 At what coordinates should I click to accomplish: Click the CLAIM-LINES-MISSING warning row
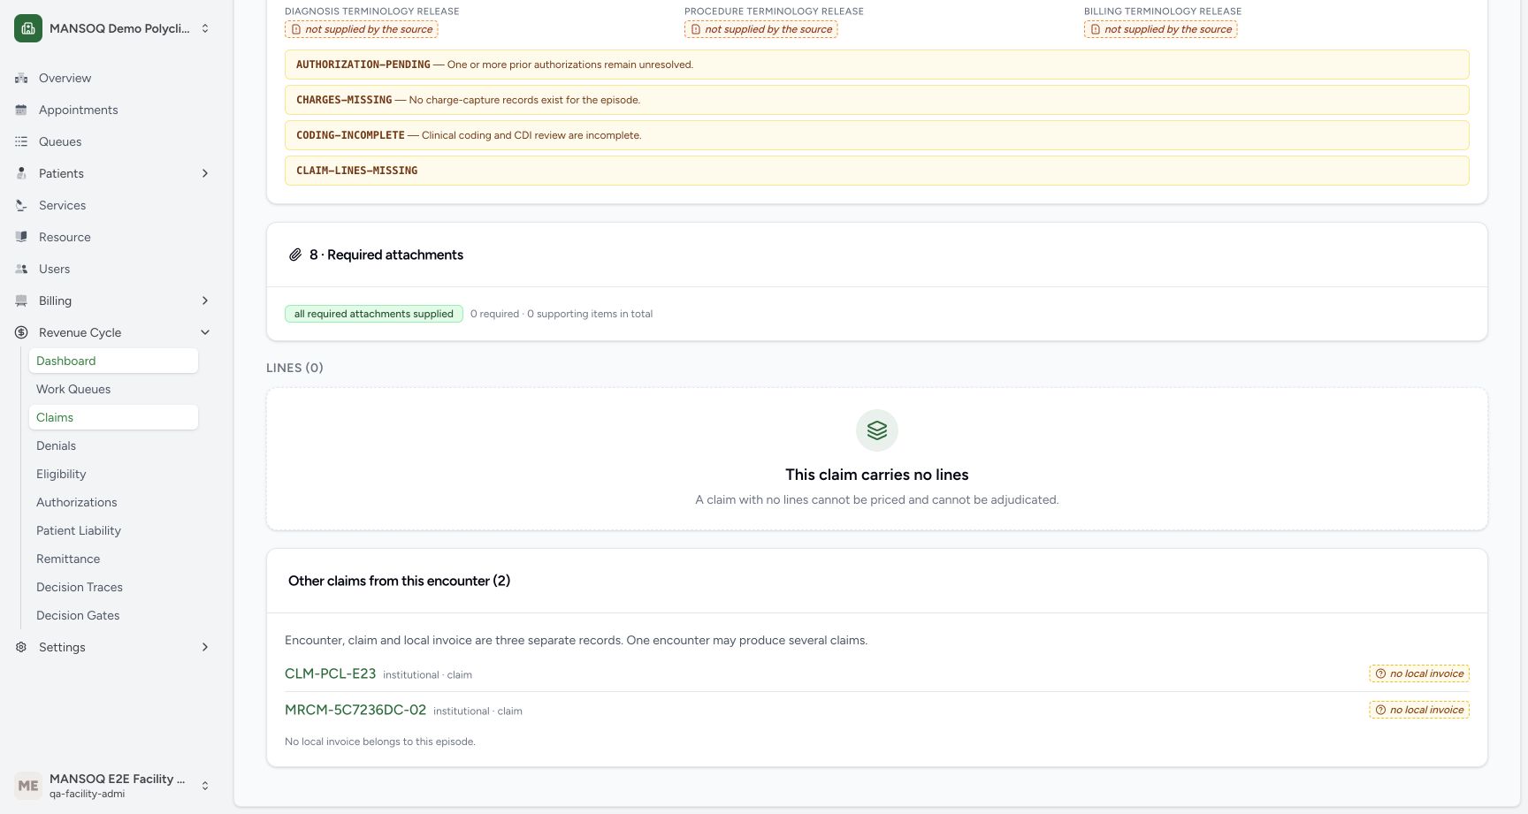pyautogui.click(x=877, y=171)
